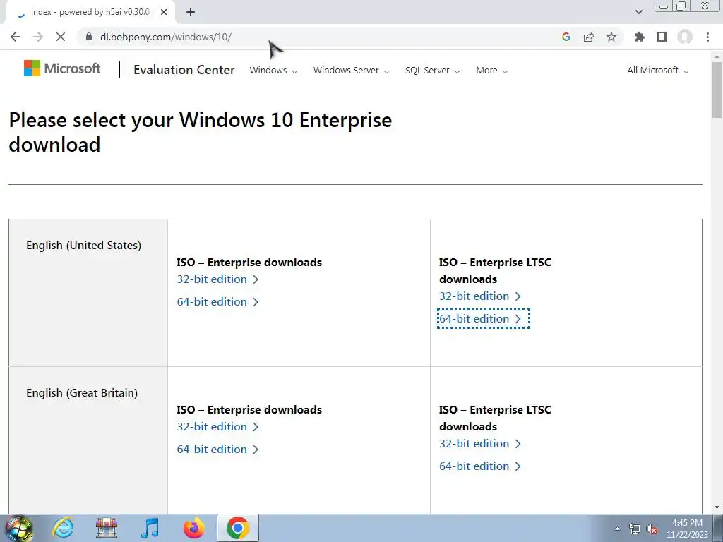The image size is (723, 542).
Task: Open Great Britain Enterprise 64-bit edition link
Action: (x=217, y=450)
